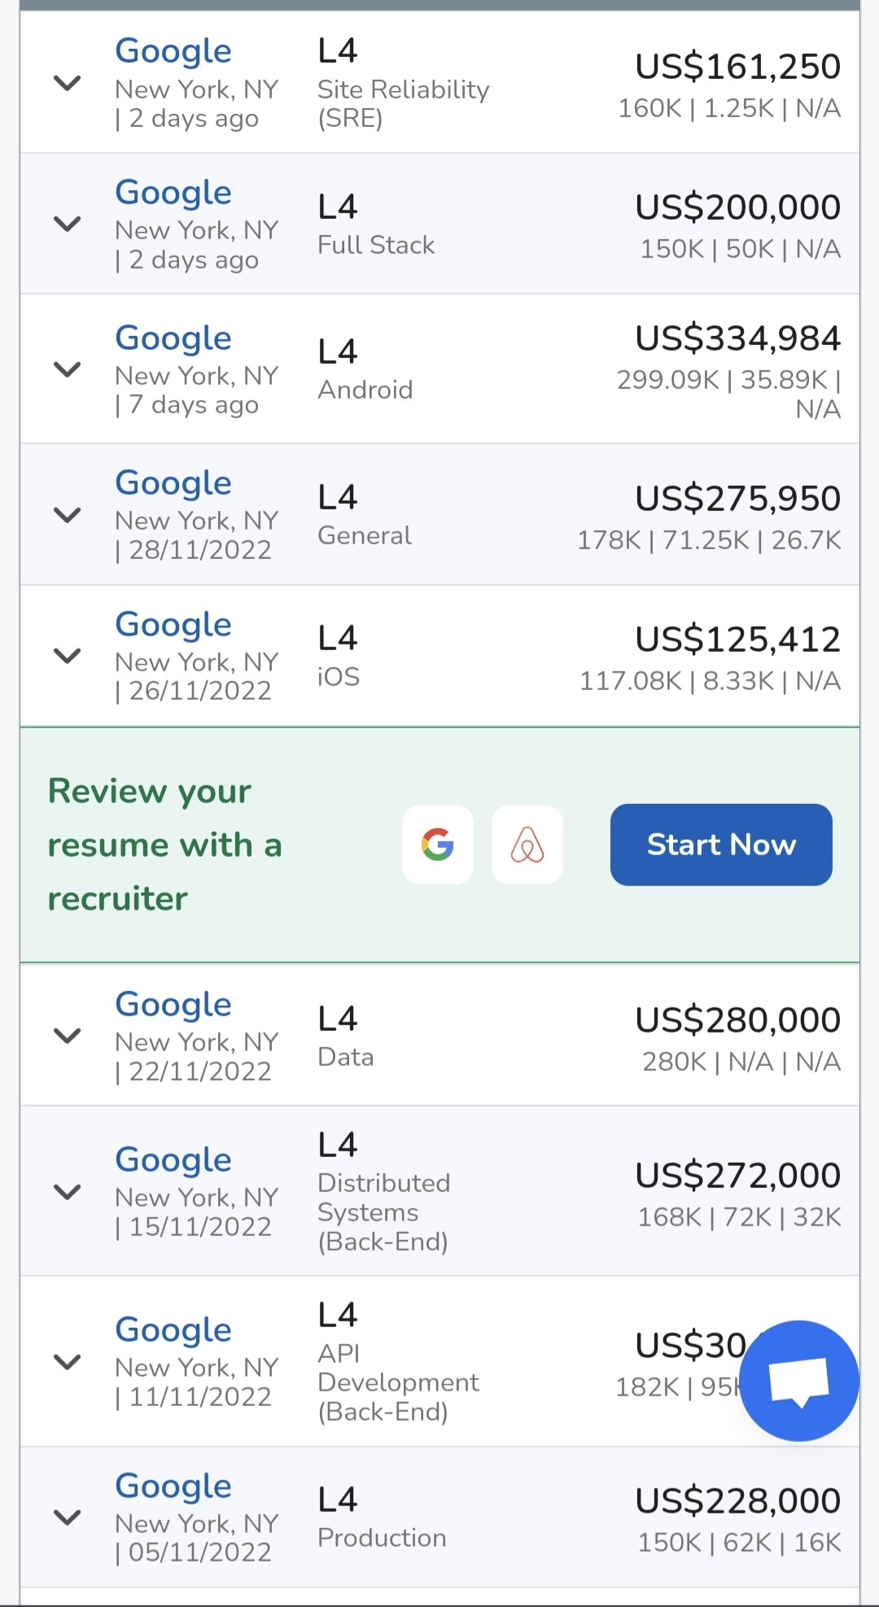The width and height of the screenshot is (879, 1607).
Task: Click the 150K | 50K | N/A breakdown
Action: point(741,249)
